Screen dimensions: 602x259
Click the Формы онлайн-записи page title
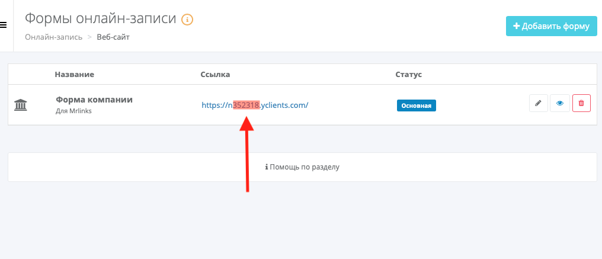tap(100, 18)
